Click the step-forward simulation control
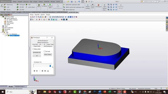The height and width of the screenshot is (94, 168). pos(43,71)
